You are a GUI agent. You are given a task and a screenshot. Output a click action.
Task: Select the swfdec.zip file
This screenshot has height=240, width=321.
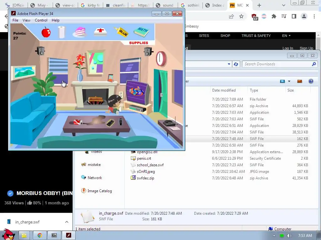tap(143, 178)
